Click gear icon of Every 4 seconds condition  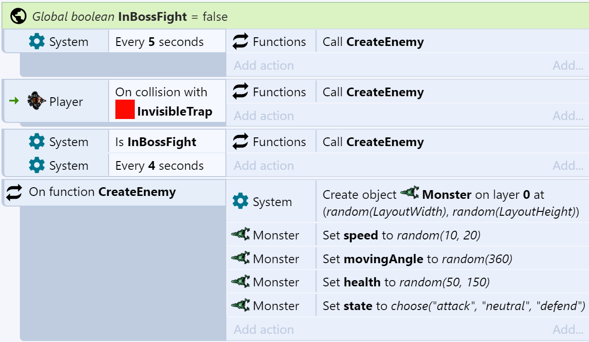point(37,165)
